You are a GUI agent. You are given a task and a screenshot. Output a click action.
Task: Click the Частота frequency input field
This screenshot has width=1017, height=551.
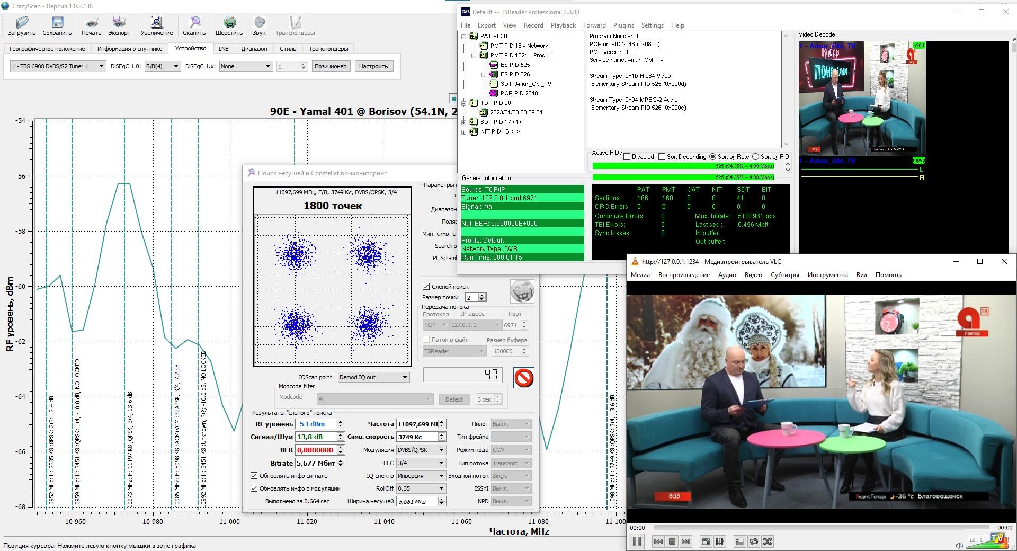click(x=417, y=424)
